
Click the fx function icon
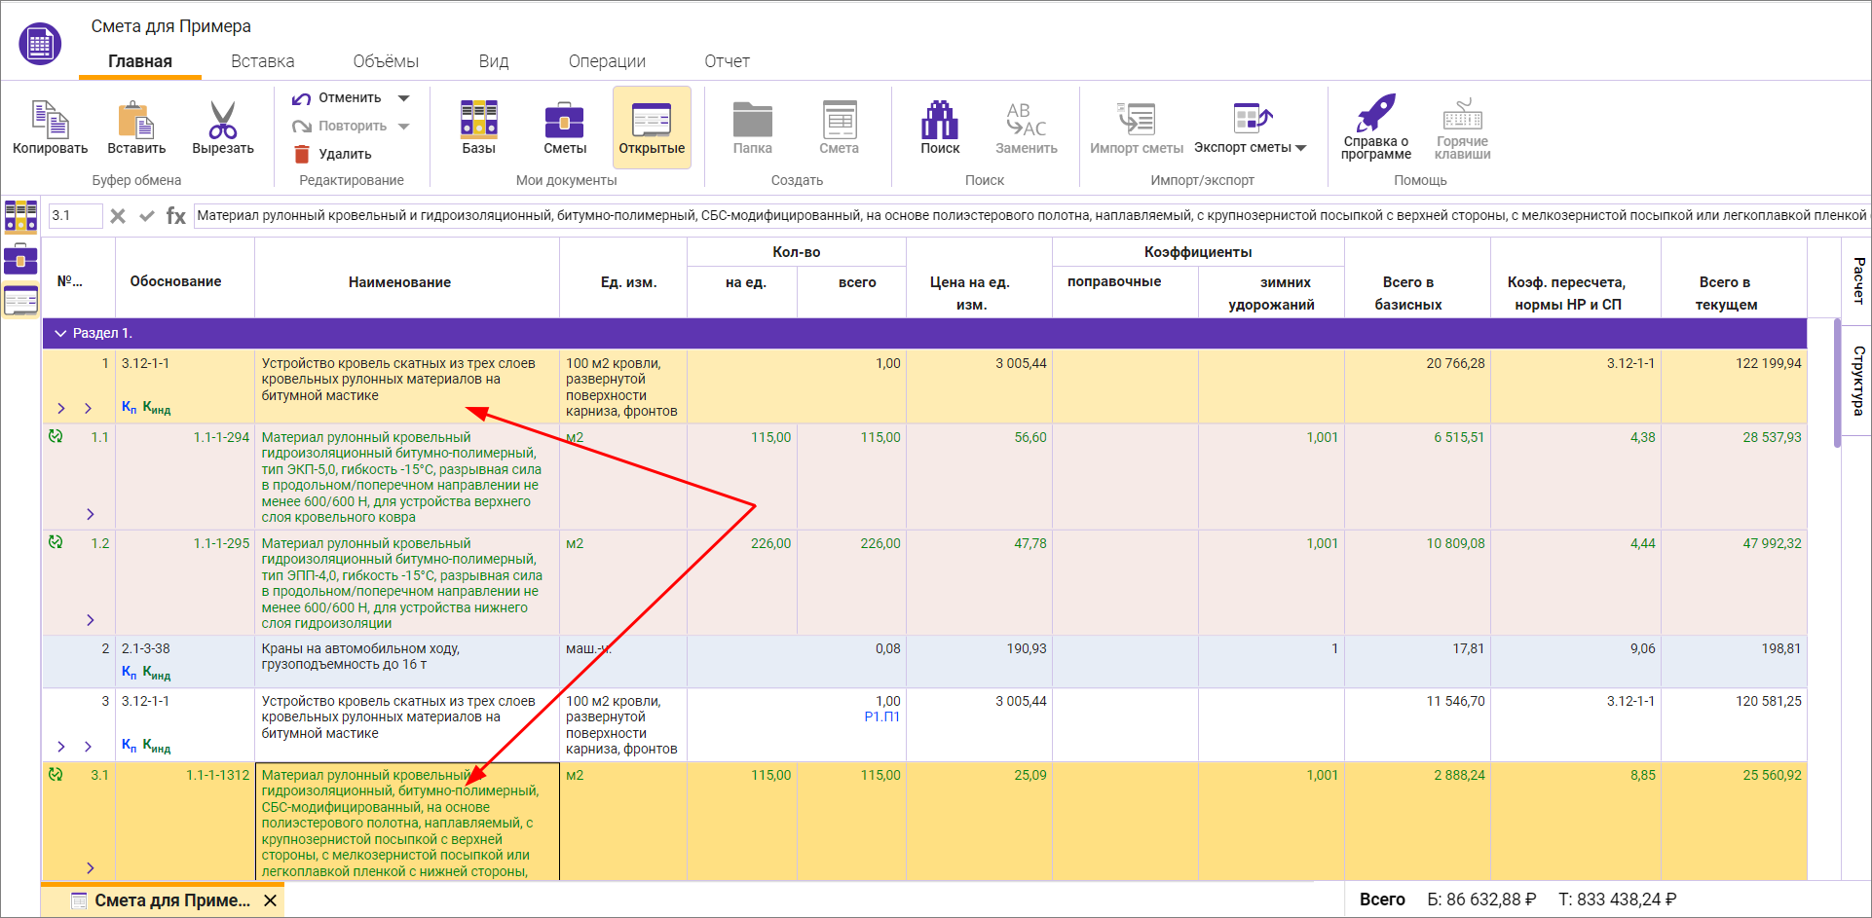176,216
